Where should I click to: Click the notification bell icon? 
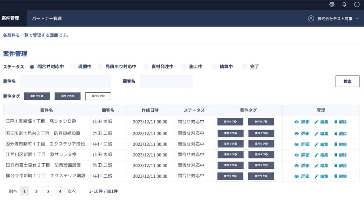pyautogui.click(x=344, y=5)
